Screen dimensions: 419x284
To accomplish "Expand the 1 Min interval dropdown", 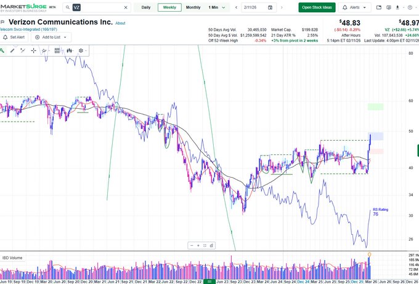I will pos(216,7).
